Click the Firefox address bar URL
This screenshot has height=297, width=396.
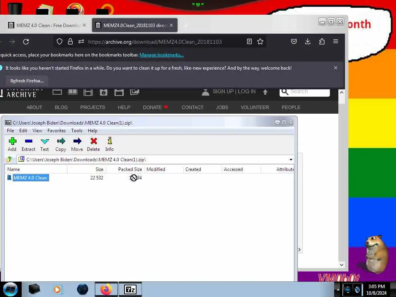coord(155,42)
